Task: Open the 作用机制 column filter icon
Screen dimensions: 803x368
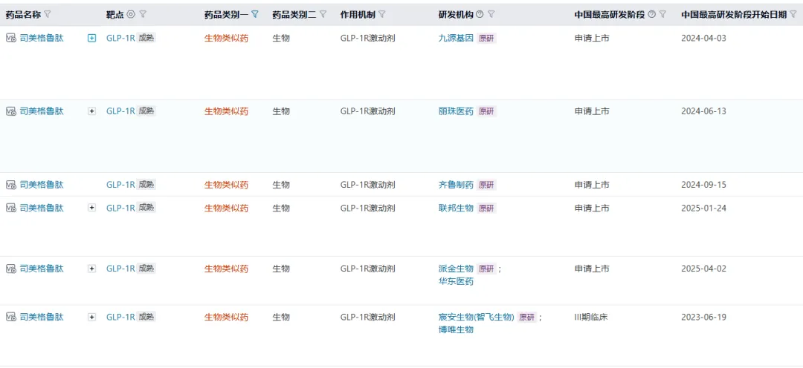Action: coord(382,14)
